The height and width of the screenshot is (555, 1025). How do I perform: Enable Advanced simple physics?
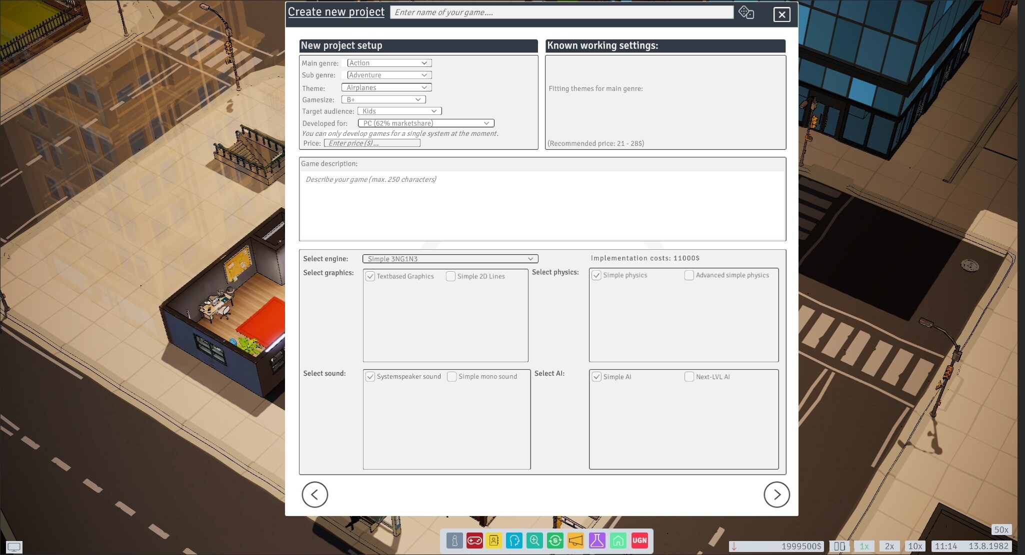689,275
